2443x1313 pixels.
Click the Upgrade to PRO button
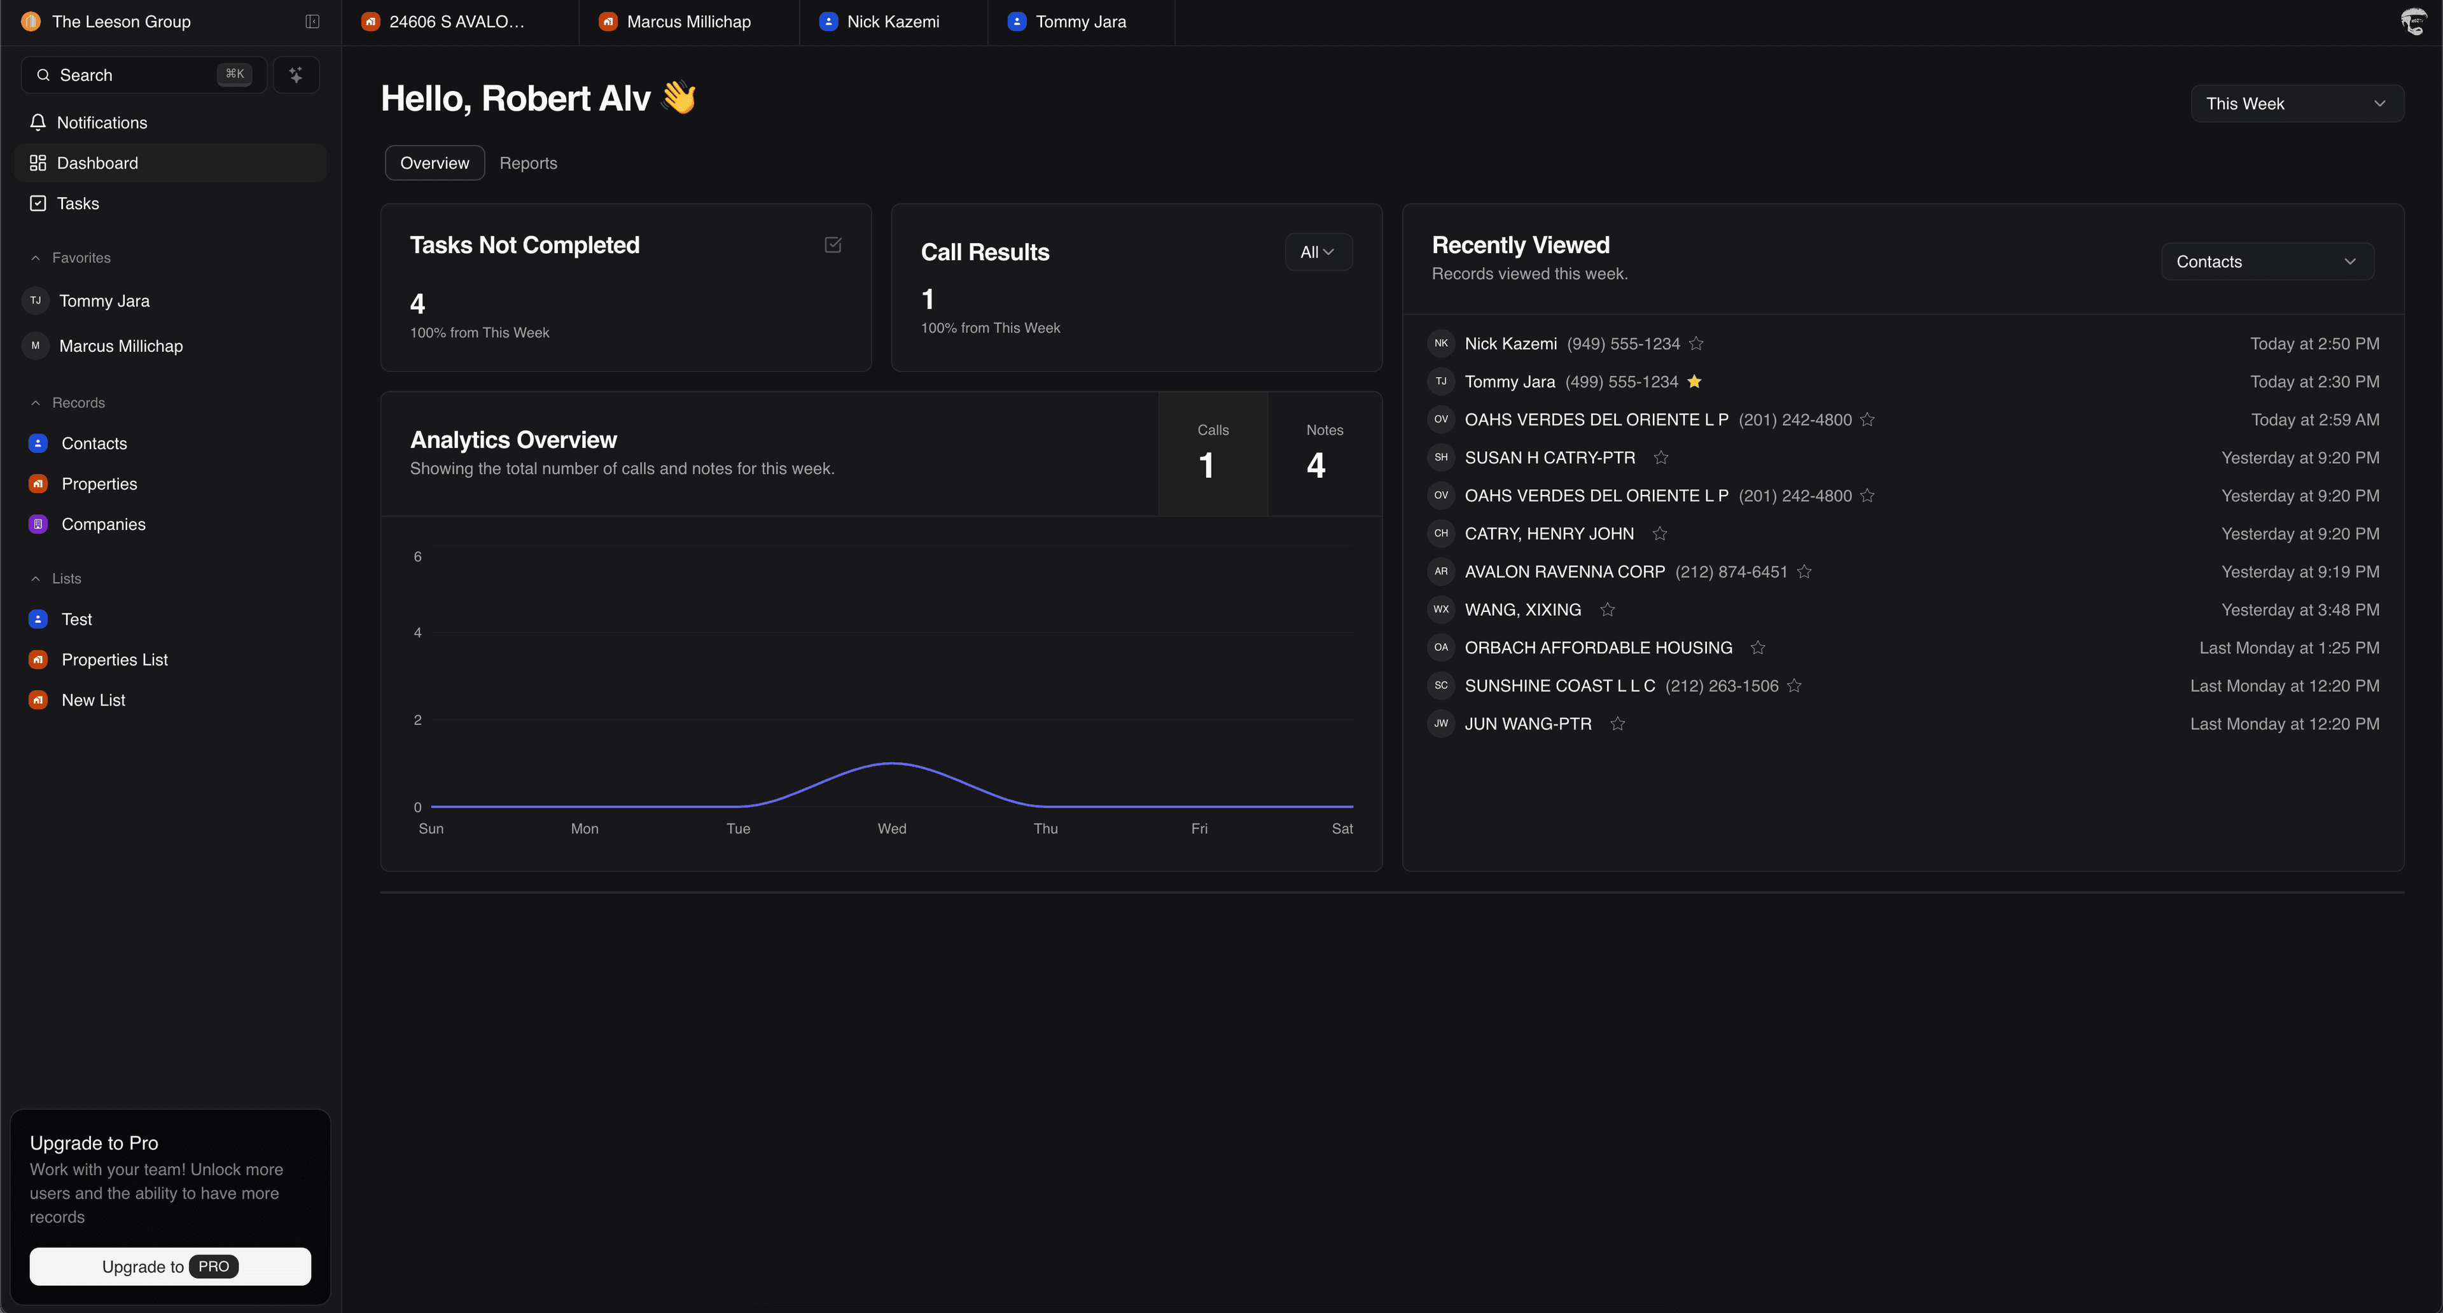click(x=171, y=1265)
